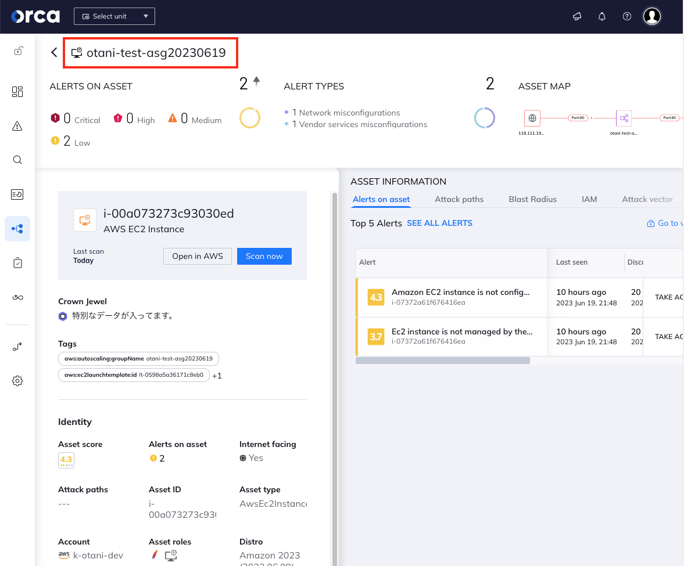
Task: Click the EC2 instance icon in the asset card
Action: click(x=85, y=219)
